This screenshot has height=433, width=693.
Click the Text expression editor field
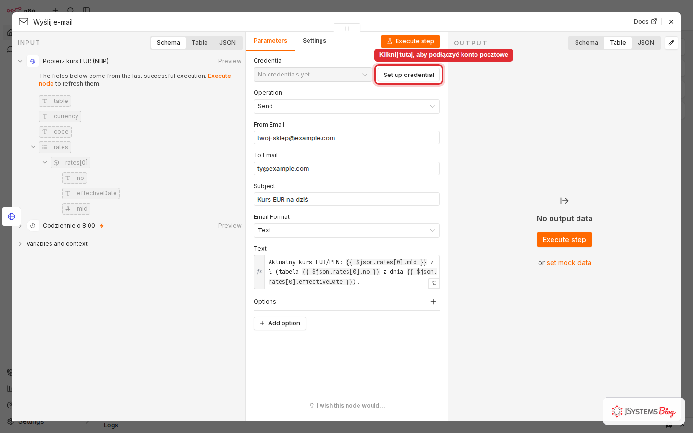[x=352, y=272]
